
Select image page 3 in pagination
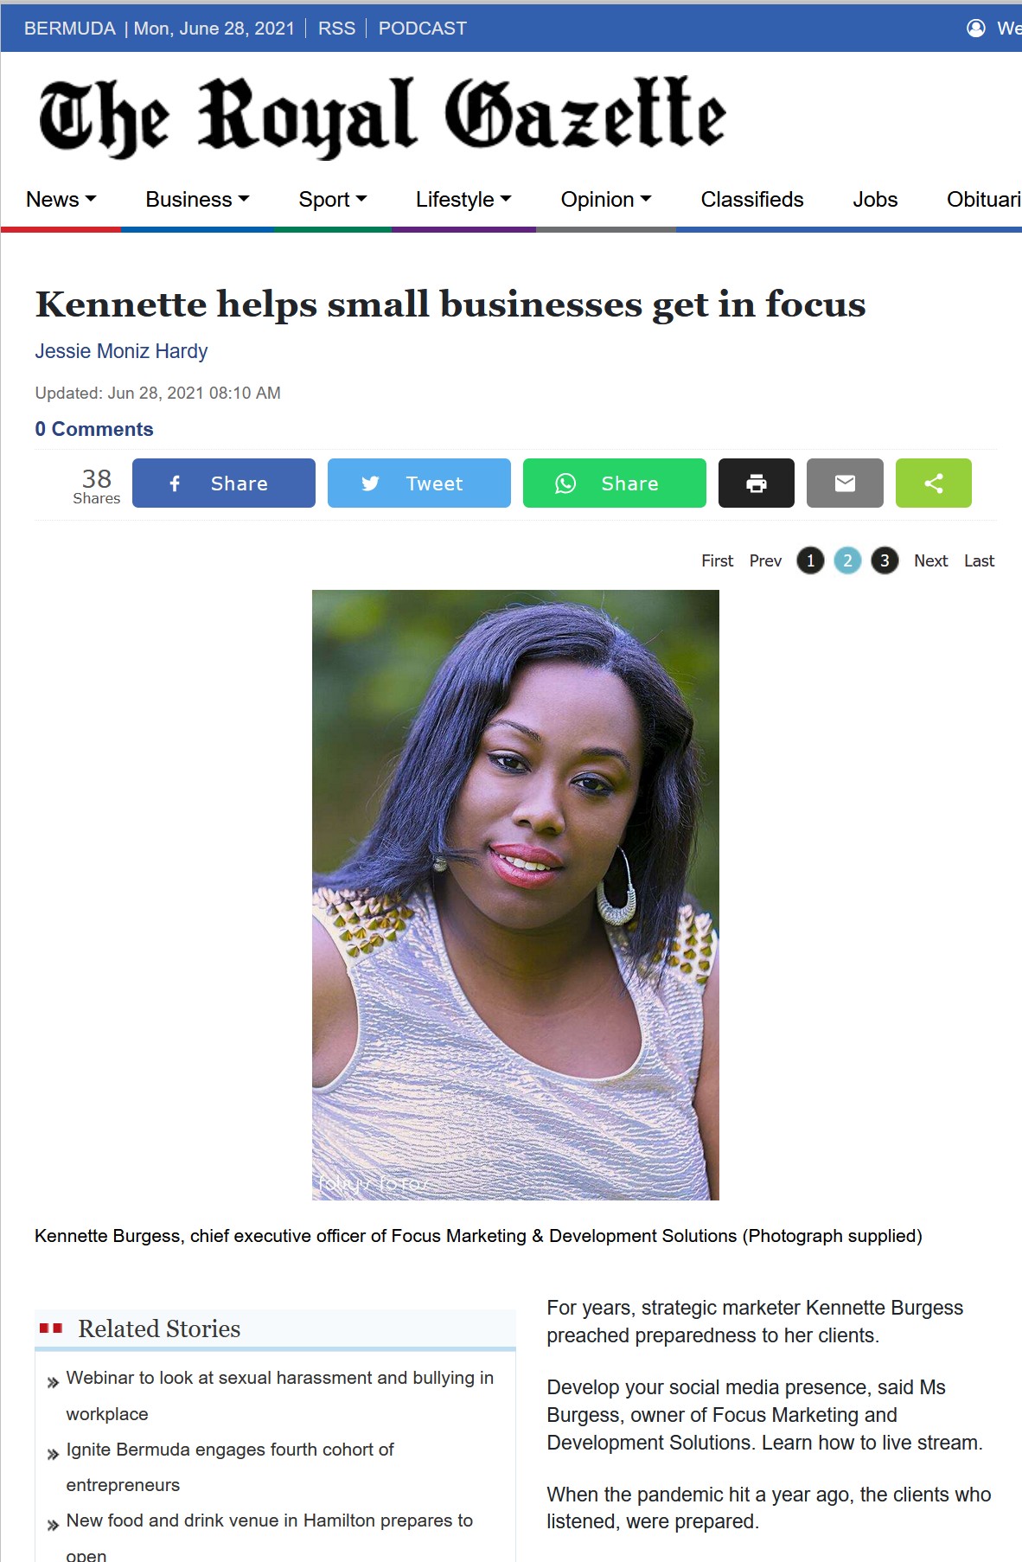(x=885, y=560)
